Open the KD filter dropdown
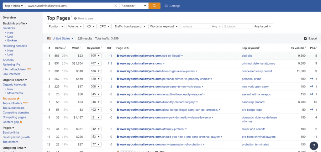This screenshot has height=152, width=321. (91, 26)
